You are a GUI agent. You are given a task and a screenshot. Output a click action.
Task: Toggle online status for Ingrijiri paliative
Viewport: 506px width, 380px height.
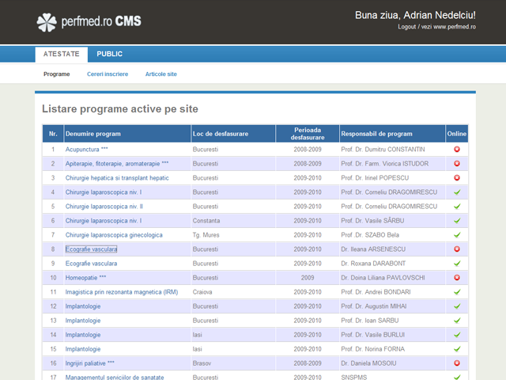456,363
